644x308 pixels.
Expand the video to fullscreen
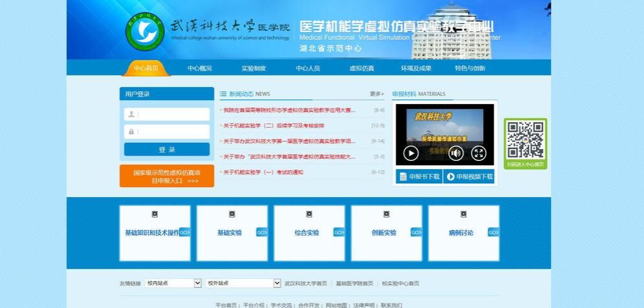coord(478,154)
